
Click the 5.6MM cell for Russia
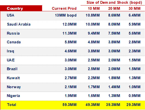[134, 33]
